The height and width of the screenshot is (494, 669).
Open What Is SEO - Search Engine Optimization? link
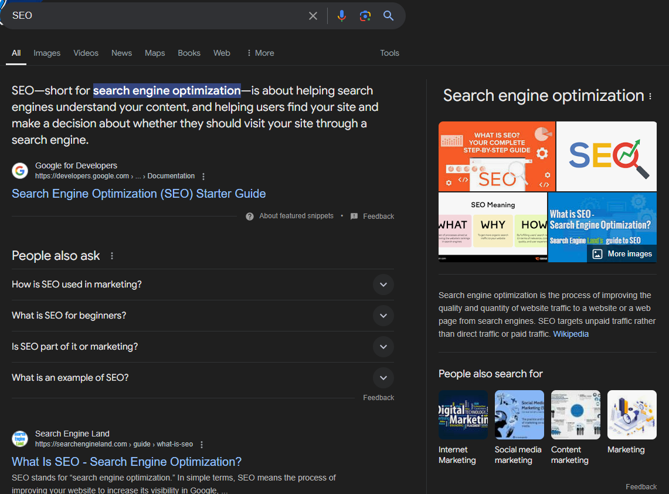coord(126,462)
